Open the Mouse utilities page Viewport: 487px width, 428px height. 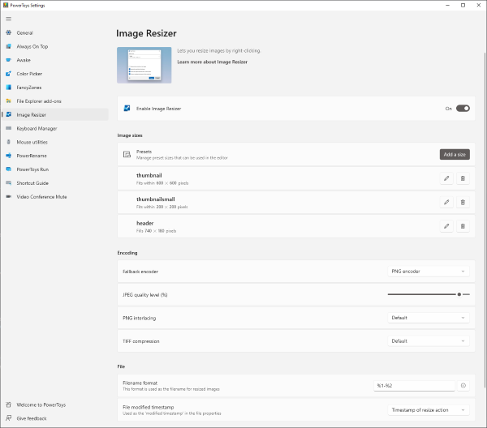click(55, 142)
